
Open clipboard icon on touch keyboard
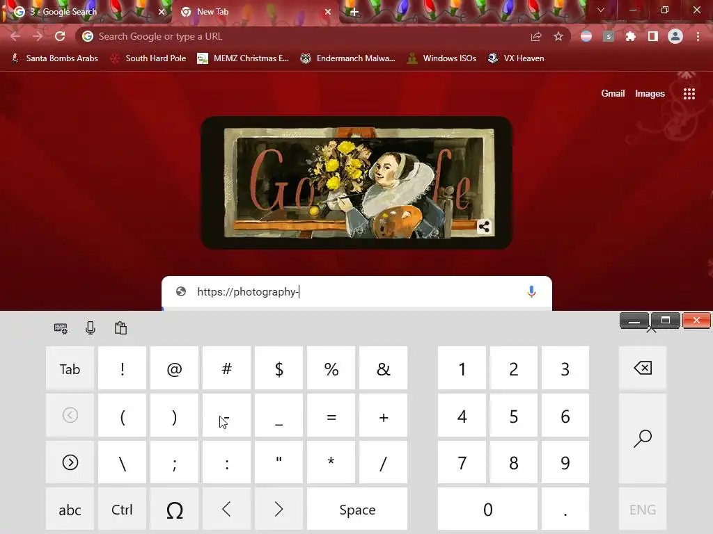point(120,328)
